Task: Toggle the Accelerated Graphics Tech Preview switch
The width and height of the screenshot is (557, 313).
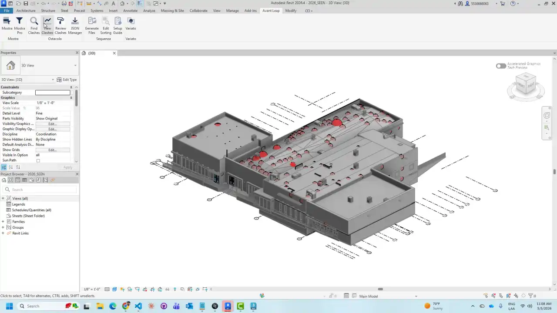Action: (x=501, y=66)
